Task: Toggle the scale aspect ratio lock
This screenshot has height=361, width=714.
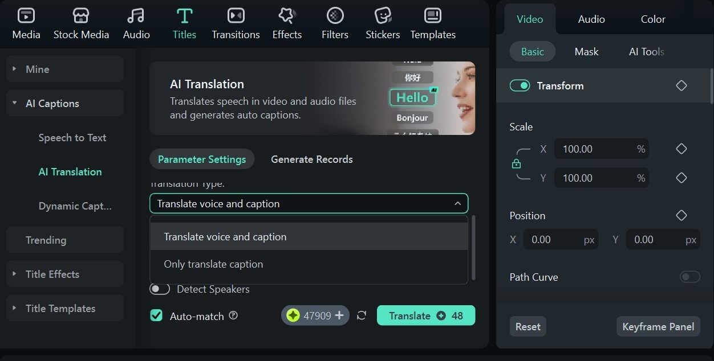Action: coord(516,164)
